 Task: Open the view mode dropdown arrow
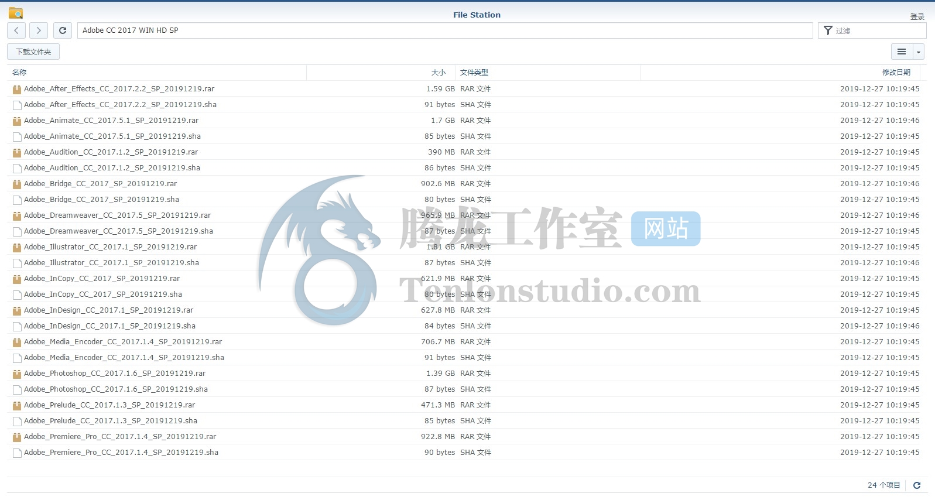tap(919, 52)
